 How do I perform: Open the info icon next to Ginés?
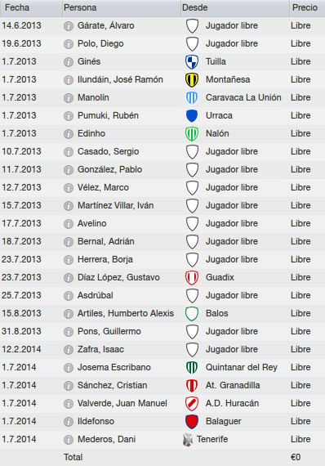[69, 62]
